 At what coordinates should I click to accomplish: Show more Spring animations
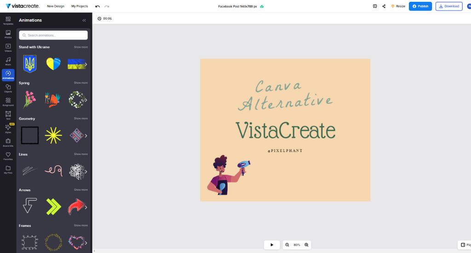tap(81, 83)
